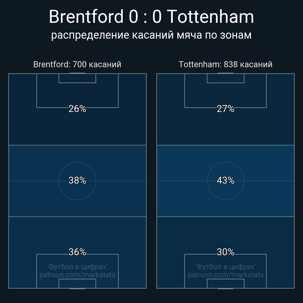
Task: Click Tottenham's 27% attacking zone label
Action: coord(225,109)
